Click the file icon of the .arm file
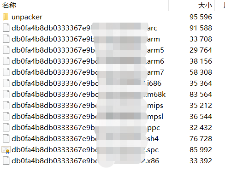 tap(6, 39)
